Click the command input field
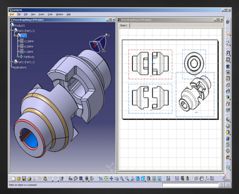The image size is (239, 194). pyautogui.click(x=190, y=185)
